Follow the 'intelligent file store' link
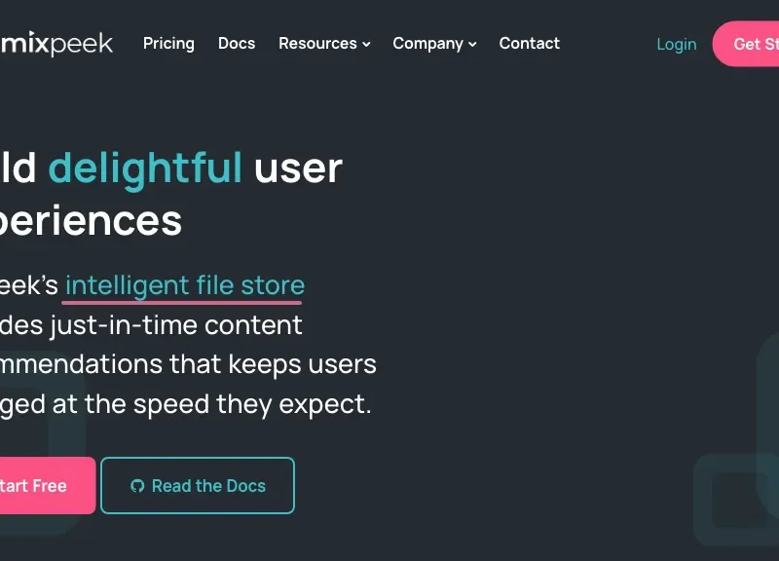This screenshot has height=561, width=779. pyautogui.click(x=185, y=285)
